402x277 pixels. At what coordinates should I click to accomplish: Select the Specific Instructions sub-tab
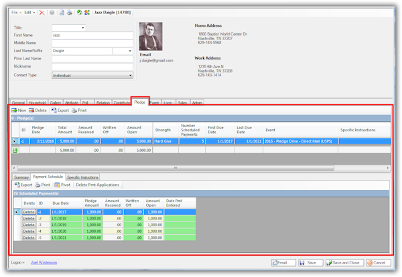(82, 177)
